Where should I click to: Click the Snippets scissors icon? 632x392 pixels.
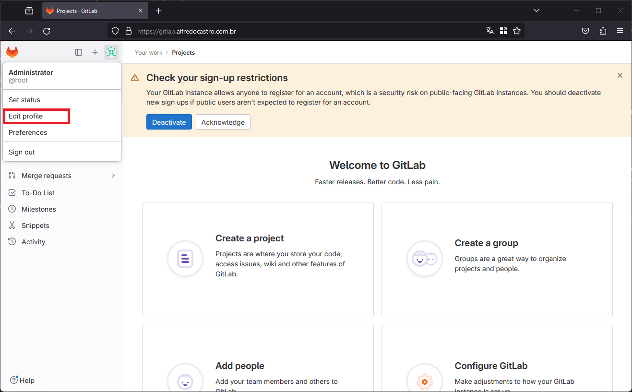(12, 226)
